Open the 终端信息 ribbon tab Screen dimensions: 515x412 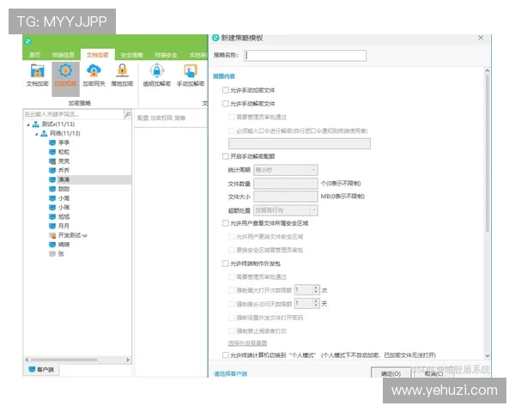pos(64,55)
